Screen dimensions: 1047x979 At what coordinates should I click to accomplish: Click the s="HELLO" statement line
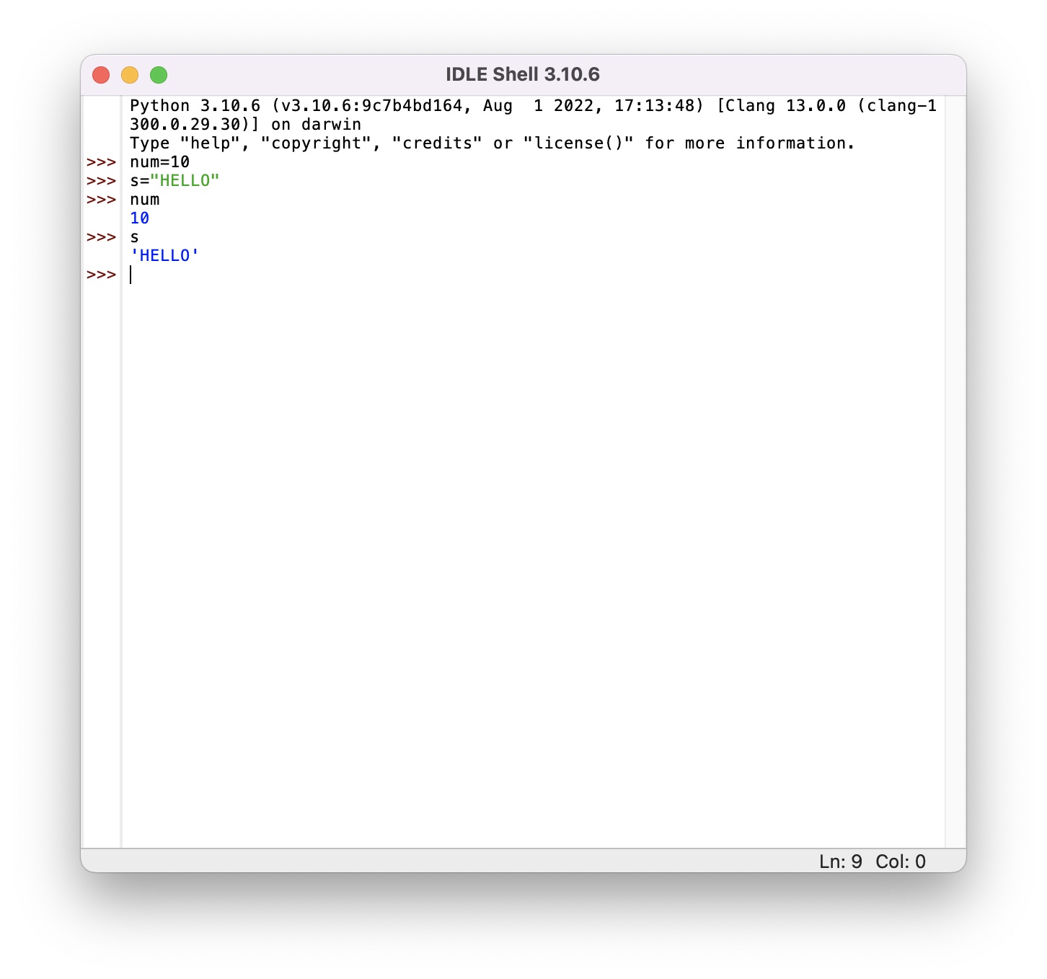coord(174,181)
